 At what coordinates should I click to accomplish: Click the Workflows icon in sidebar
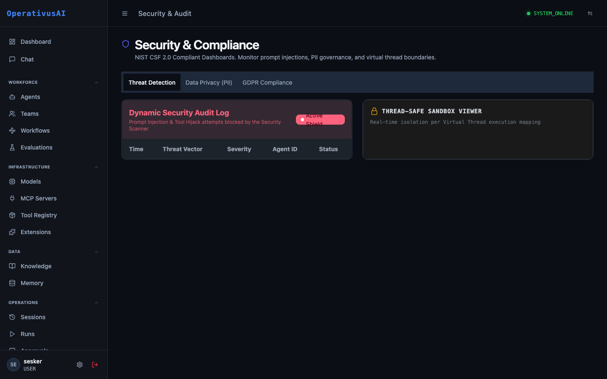(12, 131)
